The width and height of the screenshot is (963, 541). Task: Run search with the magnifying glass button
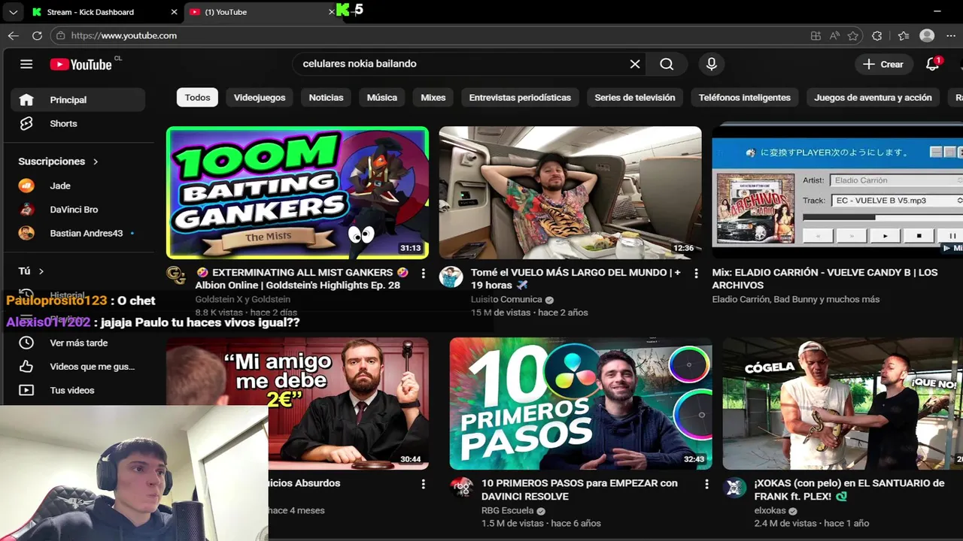pyautogui.click(x=667, y=64)
